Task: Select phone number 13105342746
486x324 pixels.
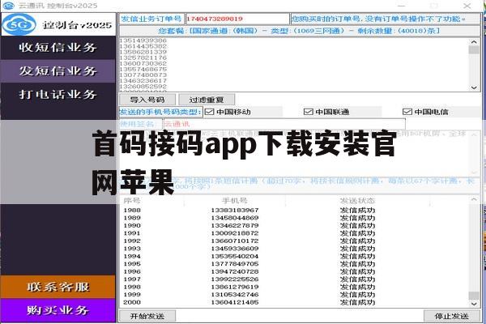Action: tap(235, 295)
